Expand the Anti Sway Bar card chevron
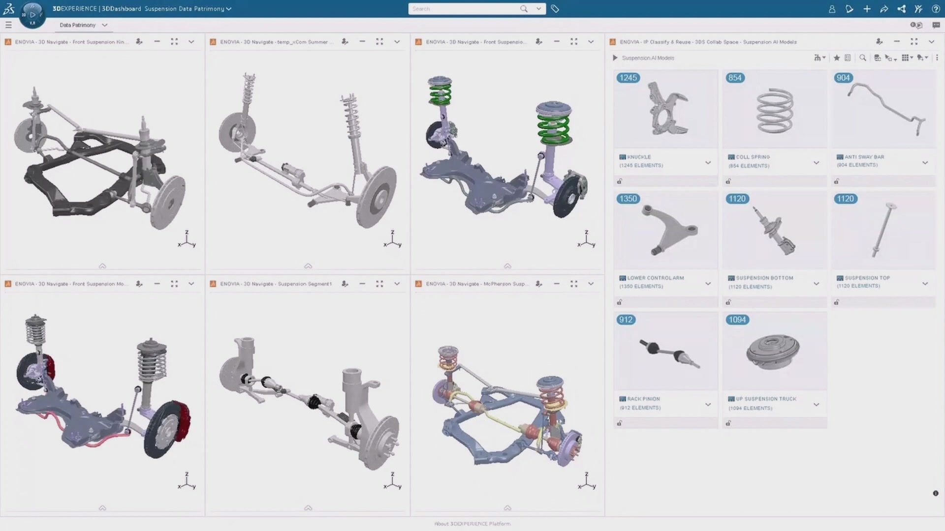 coord(925,162)
